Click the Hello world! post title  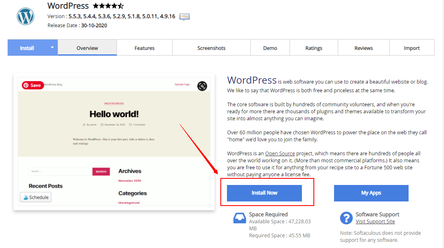(114, 114)
